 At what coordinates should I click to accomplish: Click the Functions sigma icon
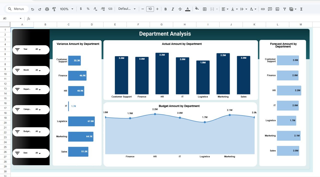[x=301, y=9]
